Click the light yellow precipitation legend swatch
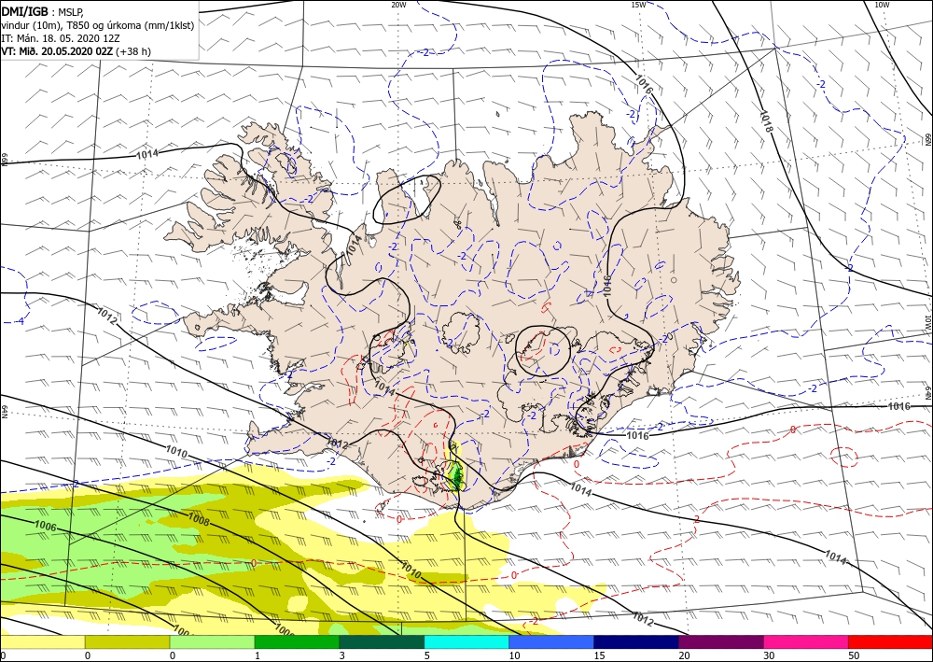The image size is (933, 662). pyautogui.click(x=42, y=641)
